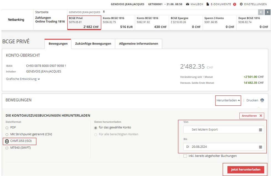
Task: Switch to Zukünftige Bewegungen tab
Action: tap(93, 44)
